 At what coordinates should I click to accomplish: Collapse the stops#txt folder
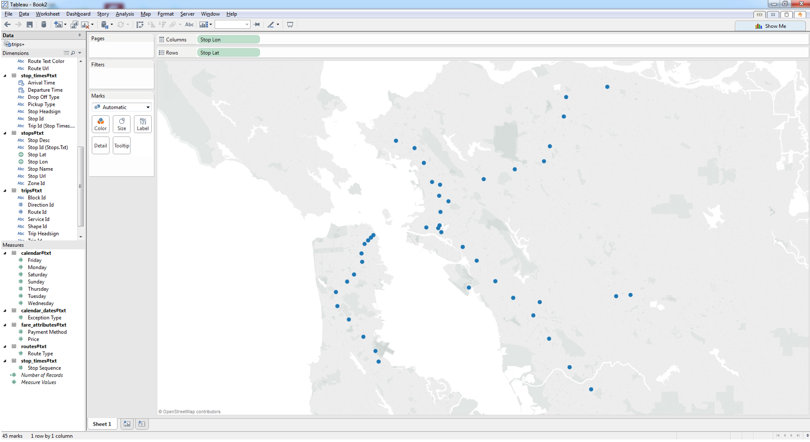tap(5, 133)
